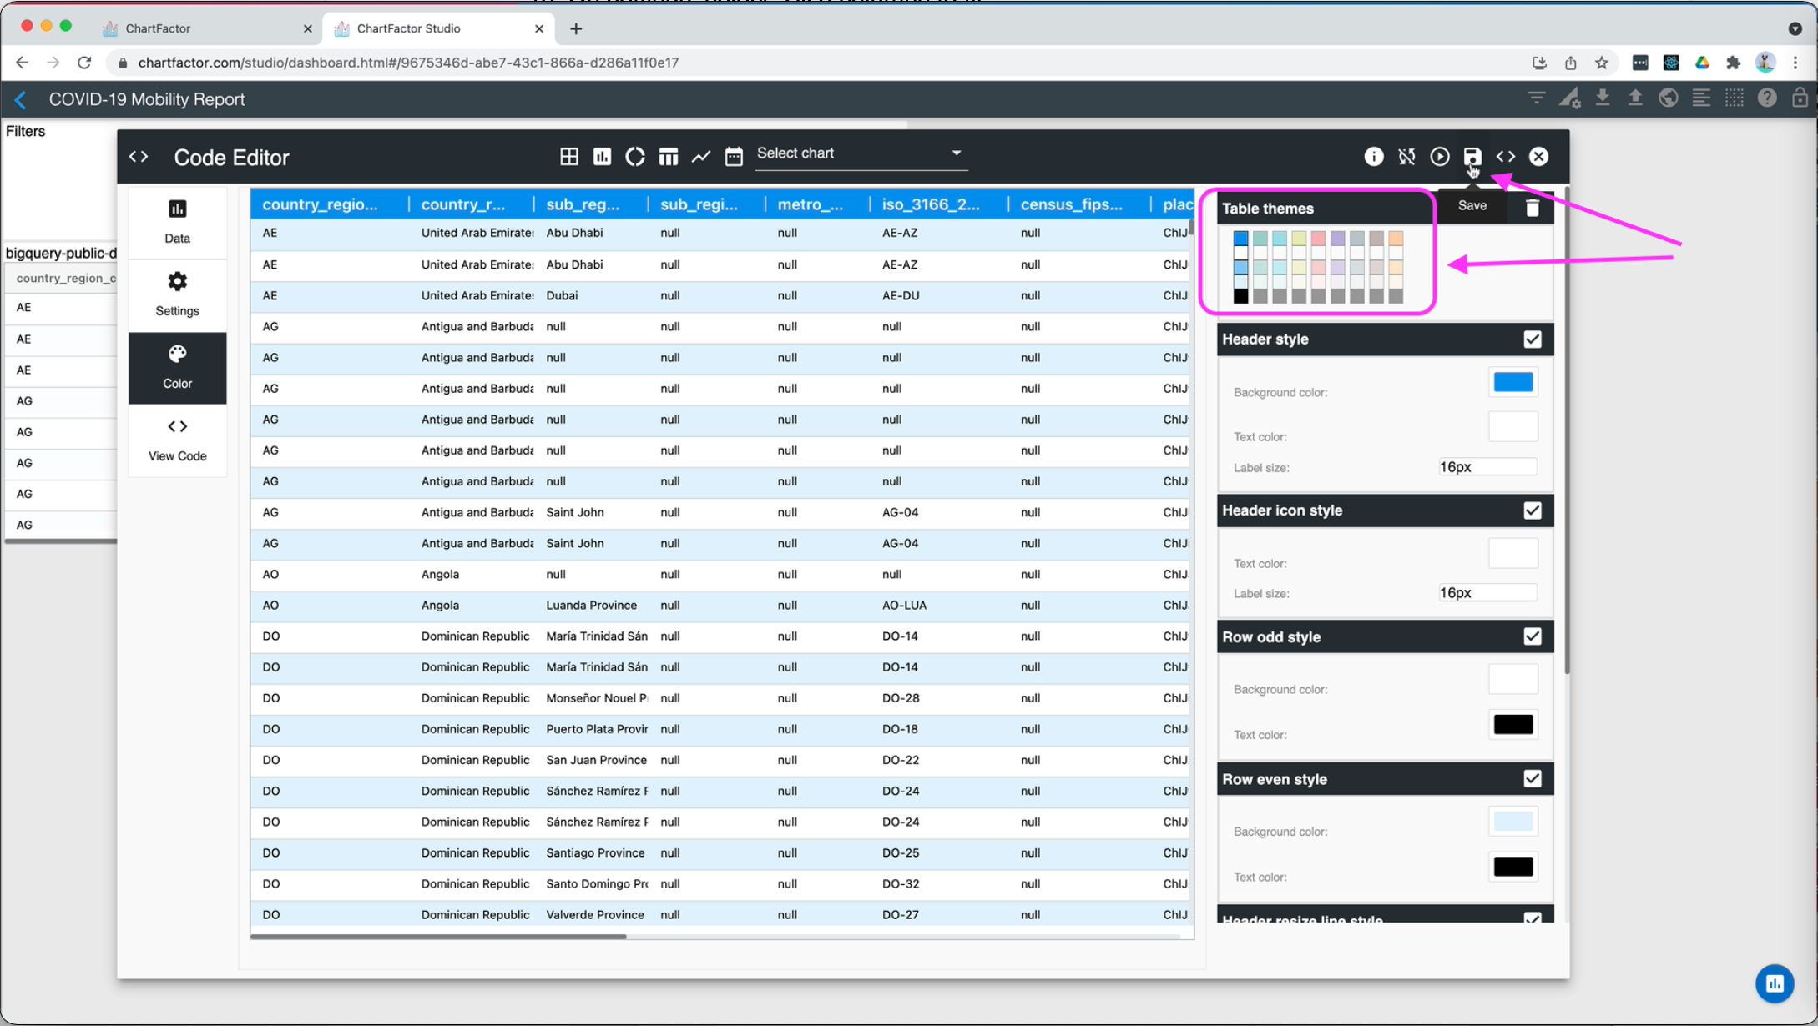Click the trash icon beside Table themes
1818x1026 pixels.
pos(1532,208)
